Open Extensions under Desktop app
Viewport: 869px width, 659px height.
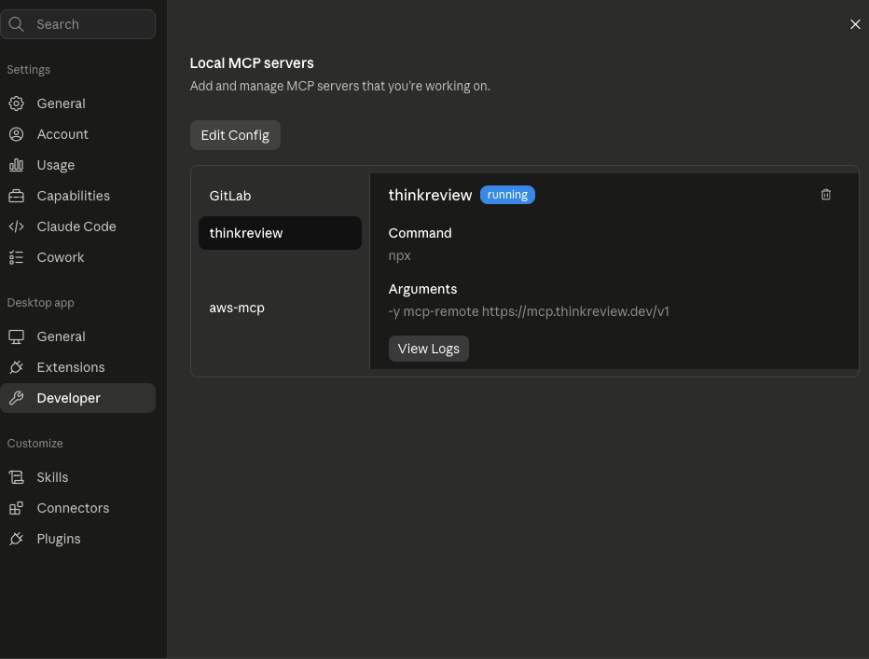pos(77,367)
